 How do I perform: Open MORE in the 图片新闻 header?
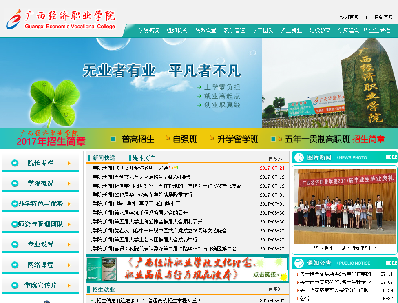(391, 157)
